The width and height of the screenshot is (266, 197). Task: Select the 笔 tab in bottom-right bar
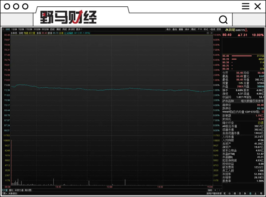click(x=225, y=194)
